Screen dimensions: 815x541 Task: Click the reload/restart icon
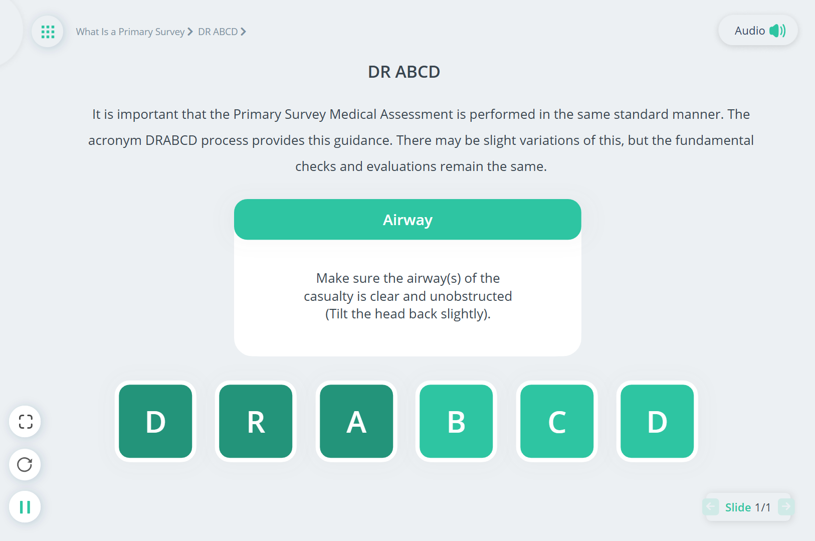(25, 465)
